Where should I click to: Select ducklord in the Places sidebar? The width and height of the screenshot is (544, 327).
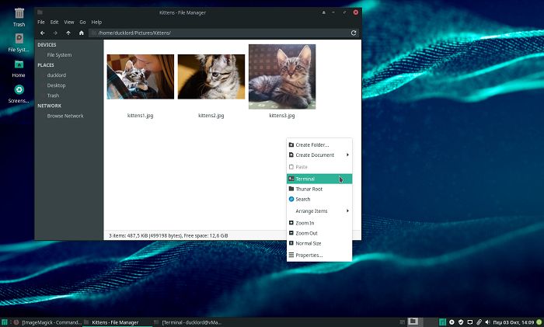point(57,75)
